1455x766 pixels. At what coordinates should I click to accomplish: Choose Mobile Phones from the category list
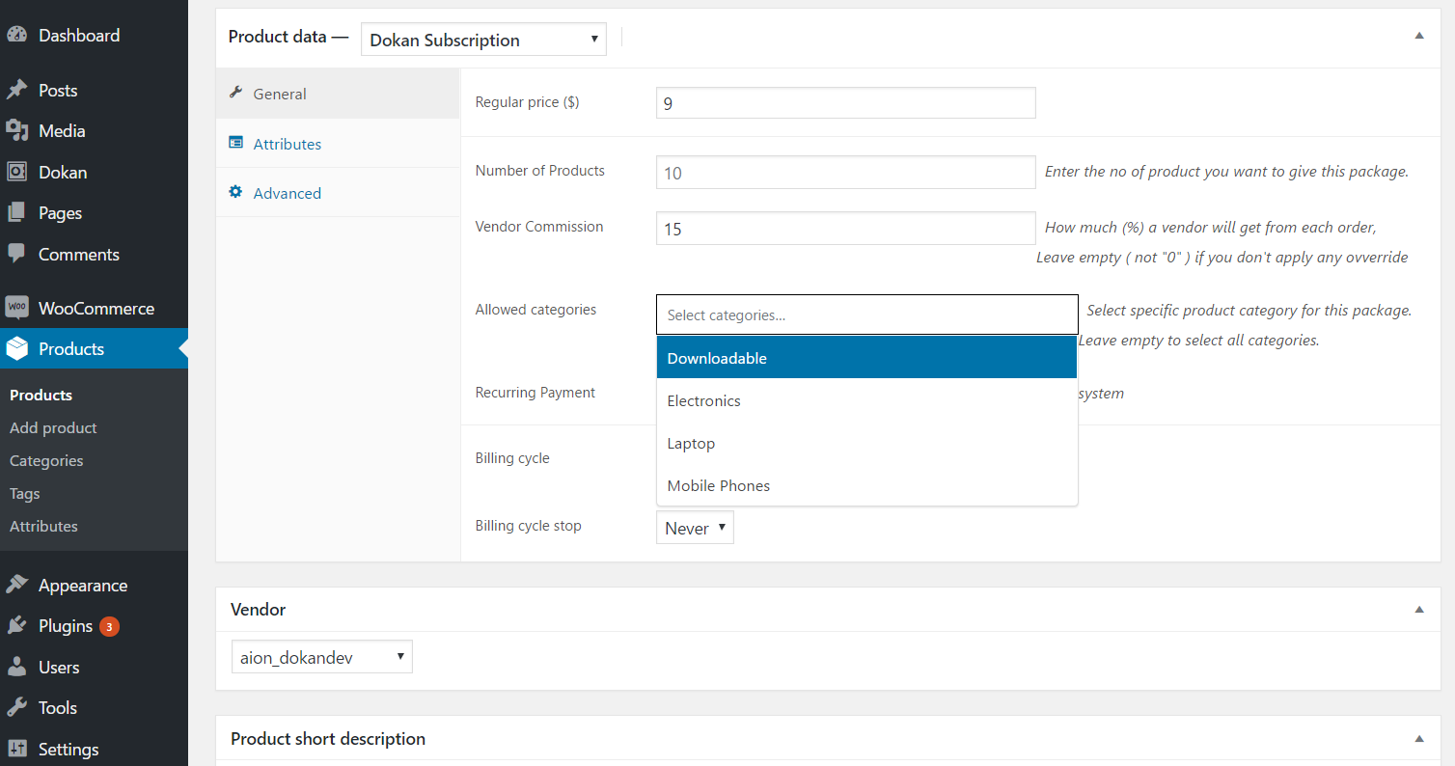point(866,485)
